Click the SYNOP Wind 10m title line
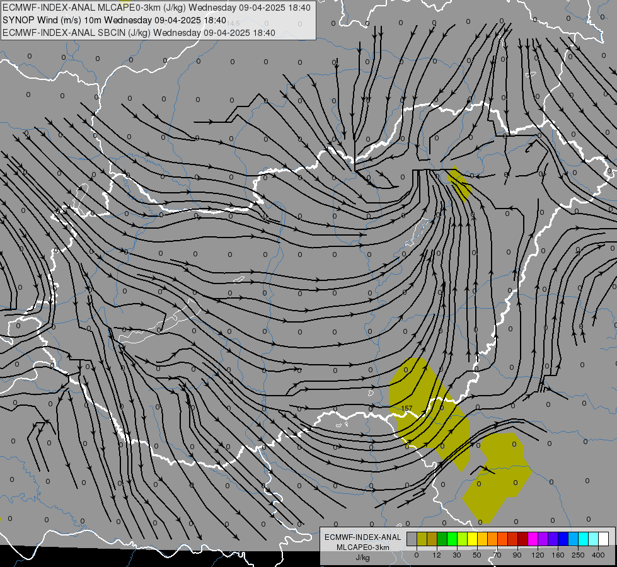 point(114,20)
